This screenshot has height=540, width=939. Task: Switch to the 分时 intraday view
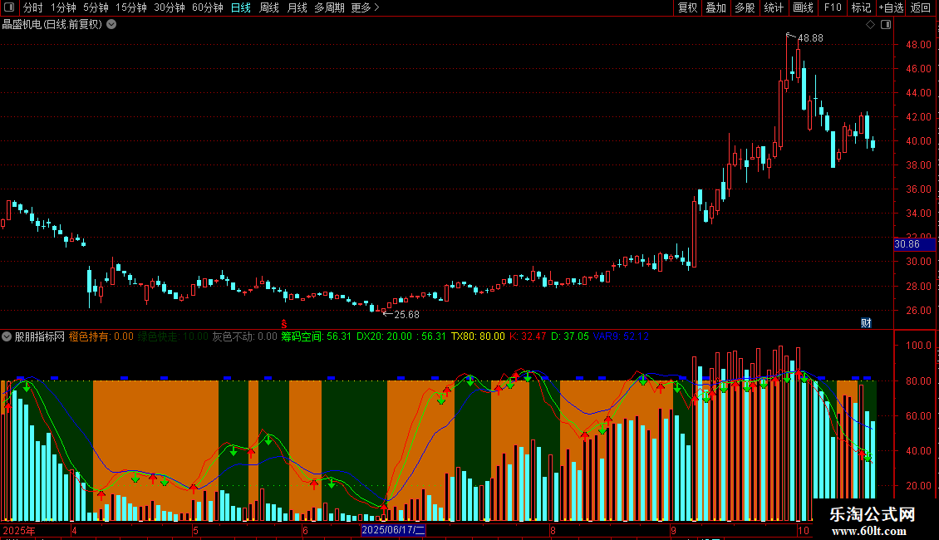click(x=33, y=7)
